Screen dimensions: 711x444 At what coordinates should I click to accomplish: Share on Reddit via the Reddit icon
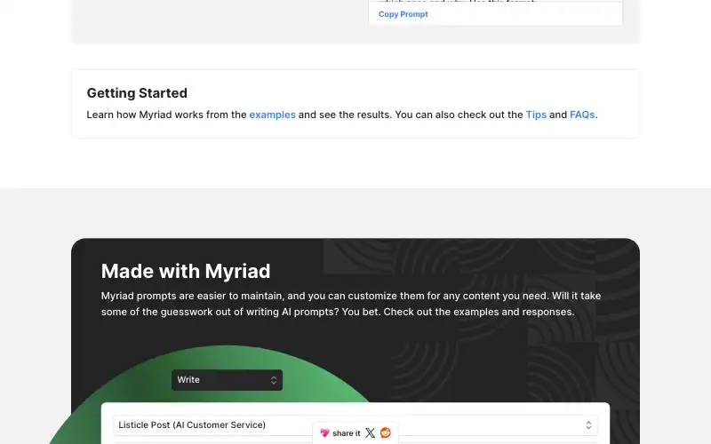(386, 433)
